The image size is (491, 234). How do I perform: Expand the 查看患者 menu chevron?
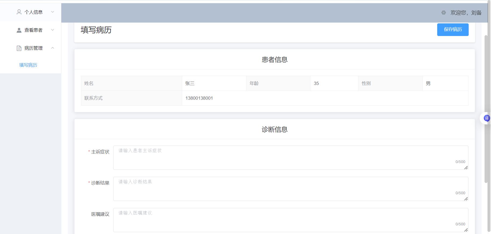[53, 30]
